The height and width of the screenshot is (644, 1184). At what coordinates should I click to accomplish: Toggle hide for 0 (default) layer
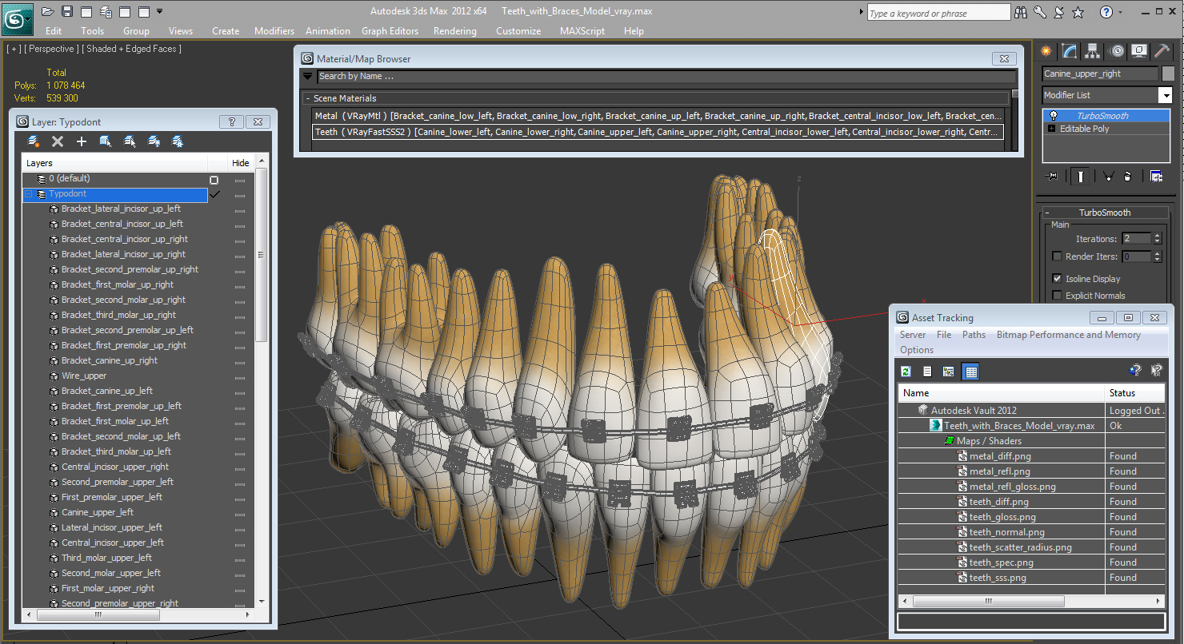click(240, 181)
